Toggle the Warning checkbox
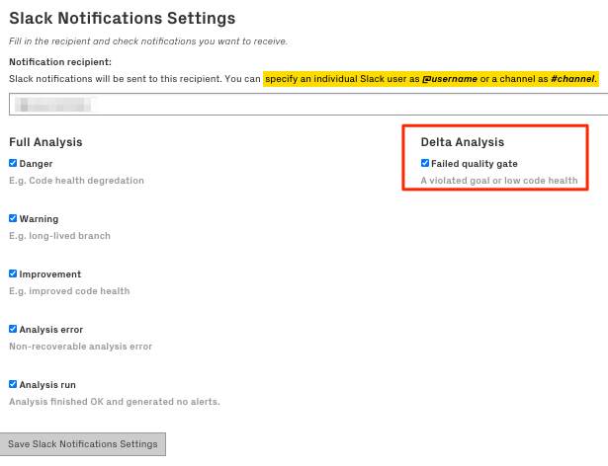This screenshot has height=466, width=608. coord(13,218)
